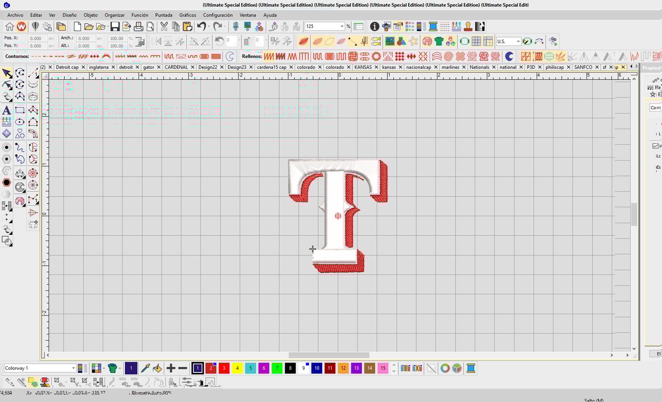Click the Undo arrow
Image resolution: width=662 pixels, height=402 pixels.
[201, 26]
